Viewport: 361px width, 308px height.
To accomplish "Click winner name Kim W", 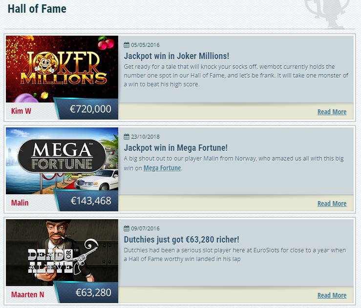I will coord(21,111).
